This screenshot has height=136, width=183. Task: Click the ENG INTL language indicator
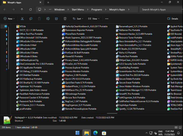161,133
